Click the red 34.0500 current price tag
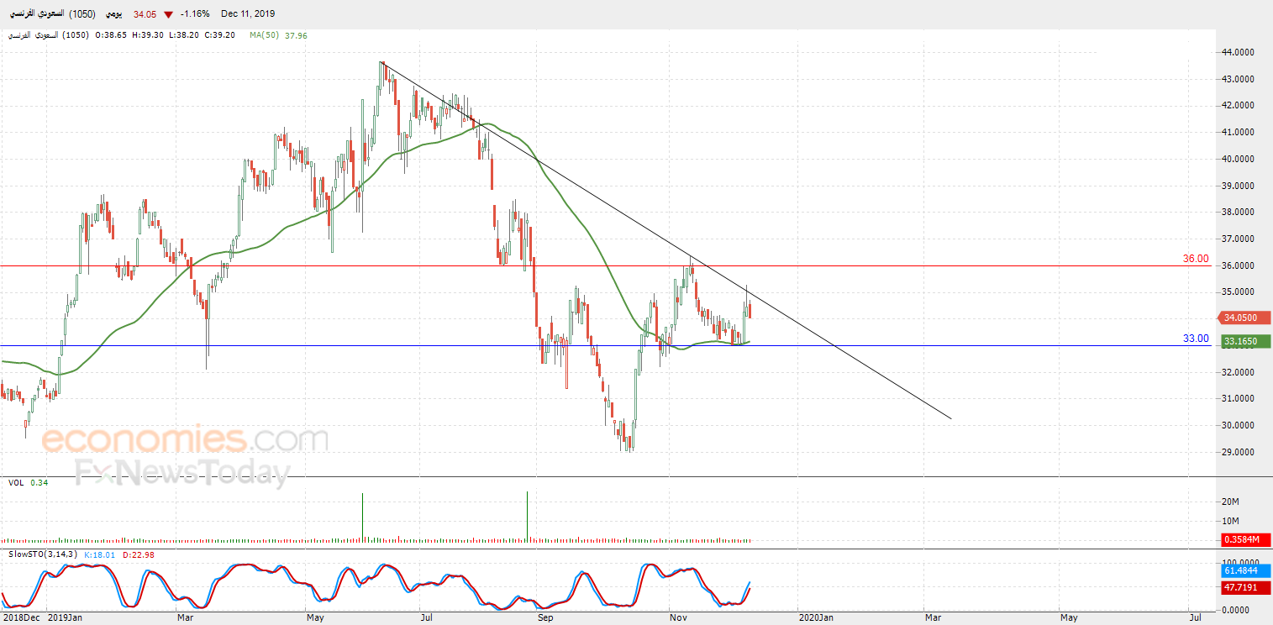The height and width of the screenshot is (625, 1273). click(1244, 318)
